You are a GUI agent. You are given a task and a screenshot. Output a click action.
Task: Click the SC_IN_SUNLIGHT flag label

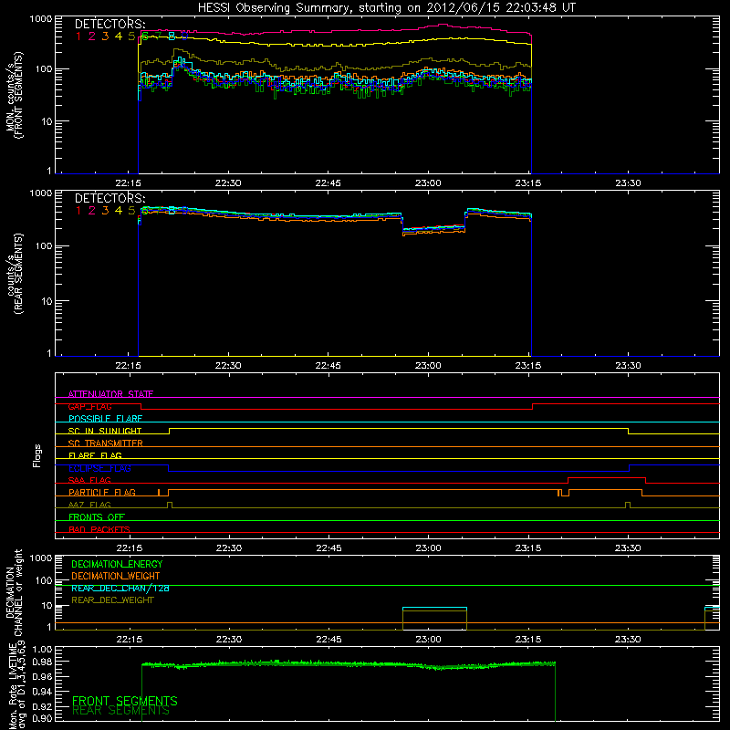pyautogui.click(x=105, y=431)
